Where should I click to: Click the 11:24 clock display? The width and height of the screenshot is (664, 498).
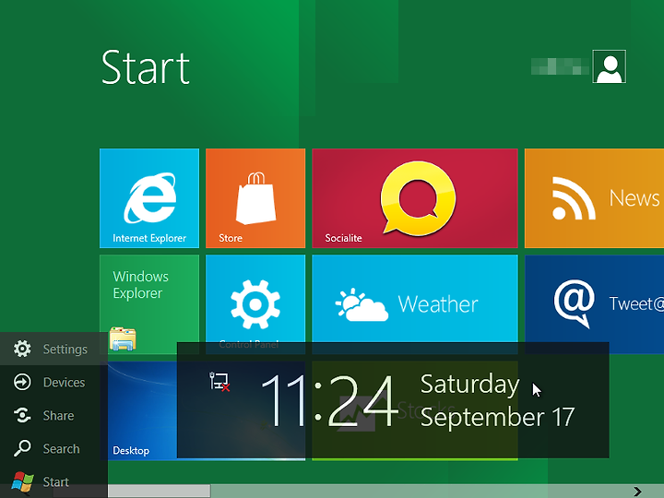(x=329, y=400)
